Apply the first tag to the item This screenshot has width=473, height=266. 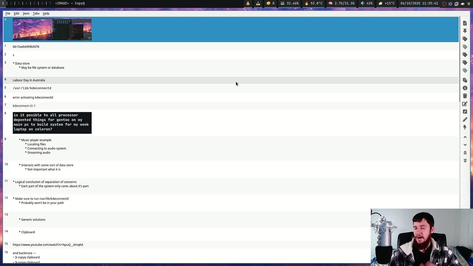(x=465, y=39)
